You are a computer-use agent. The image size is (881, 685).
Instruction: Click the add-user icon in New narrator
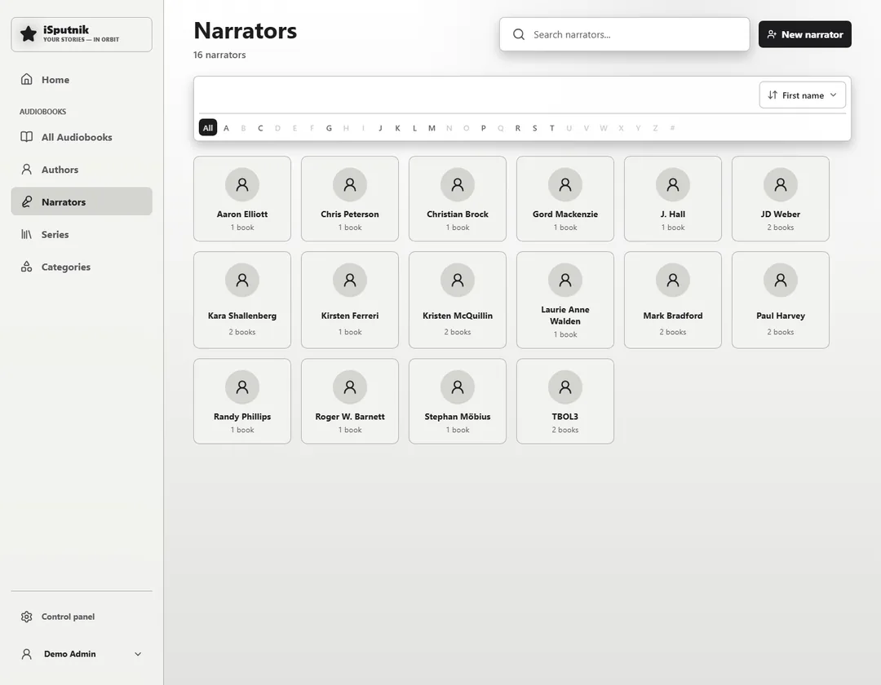click(x=772, y=34)
